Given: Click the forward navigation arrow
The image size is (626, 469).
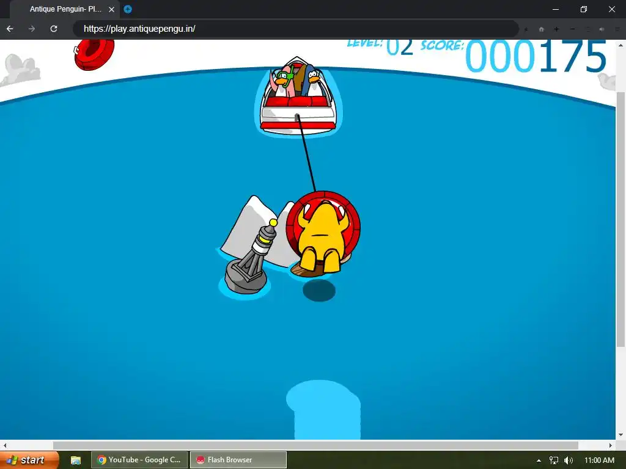Looking at the screenshot, I should [x=32, y=29].
